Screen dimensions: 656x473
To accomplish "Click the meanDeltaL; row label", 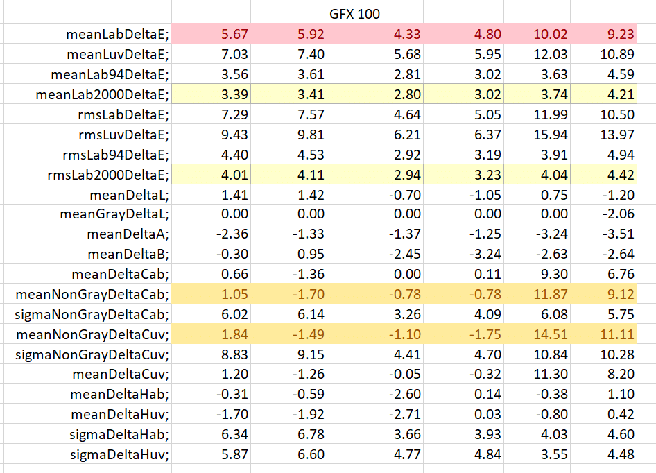I will point(129,195).
